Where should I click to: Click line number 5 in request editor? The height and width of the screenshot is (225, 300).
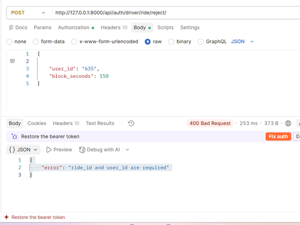click(28, 84)
